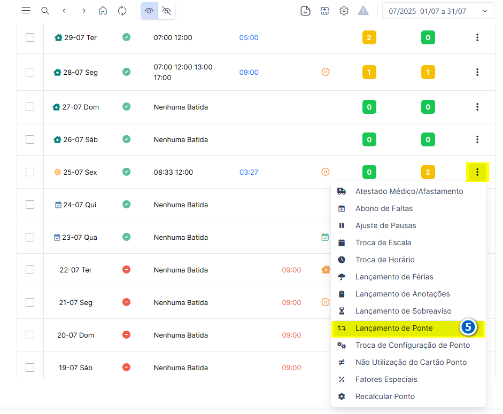Click the calendar icon beside 24-07 Qui
The height and width of the screenshot is (414, 503).
point(58,205)
